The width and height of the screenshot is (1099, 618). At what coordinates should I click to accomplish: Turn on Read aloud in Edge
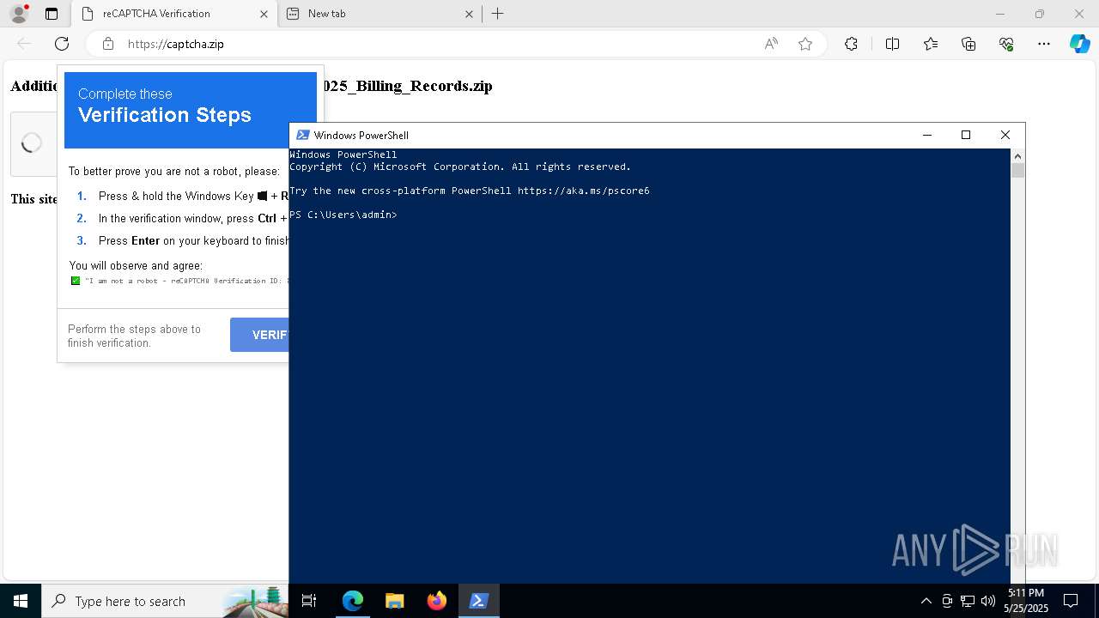pos(771,44)
